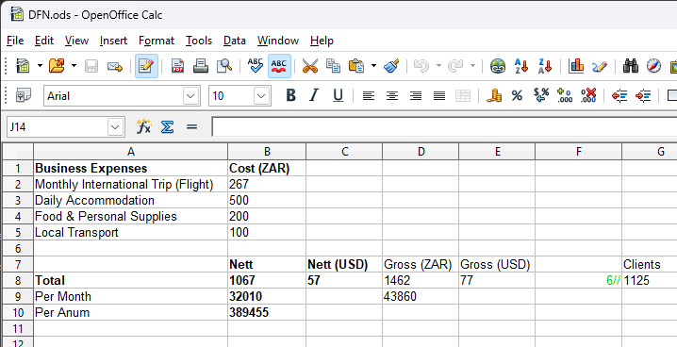
Task: Click the Merge Cells icon
Action: [x=463, y=96]
